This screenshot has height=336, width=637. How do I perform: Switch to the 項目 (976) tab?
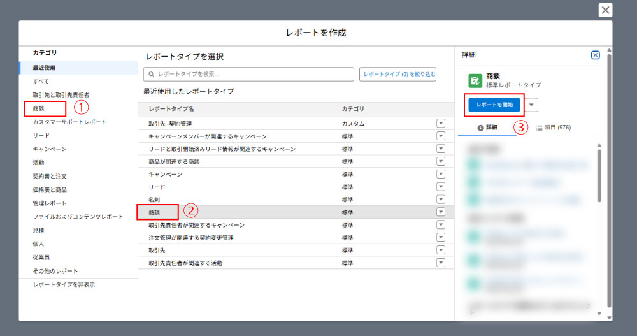pos(553,128)
